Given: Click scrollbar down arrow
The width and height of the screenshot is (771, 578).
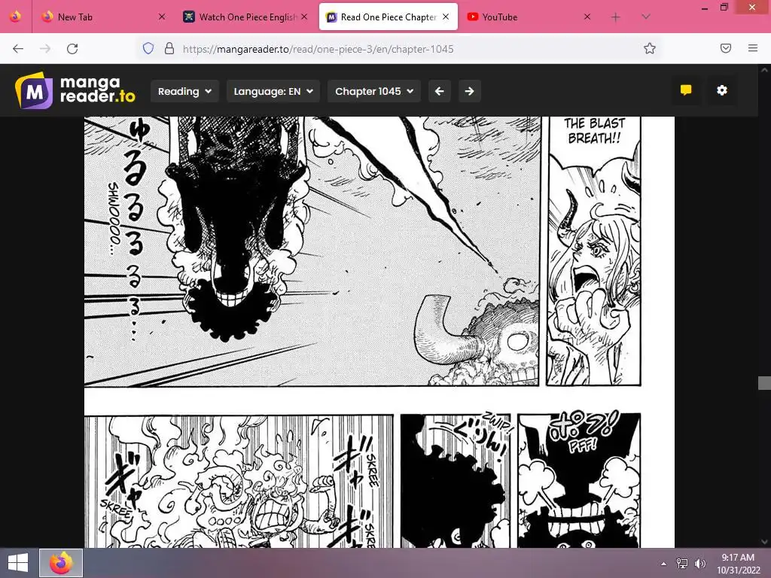Looking at the screenshot, I should click(764, 542).
